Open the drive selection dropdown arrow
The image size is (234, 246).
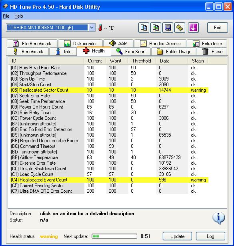[x=92, y=28]
